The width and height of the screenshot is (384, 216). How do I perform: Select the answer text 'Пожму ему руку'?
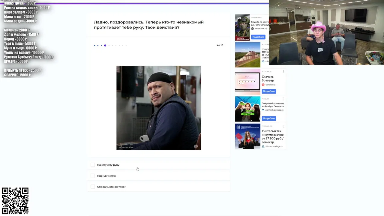pos(108,165)
